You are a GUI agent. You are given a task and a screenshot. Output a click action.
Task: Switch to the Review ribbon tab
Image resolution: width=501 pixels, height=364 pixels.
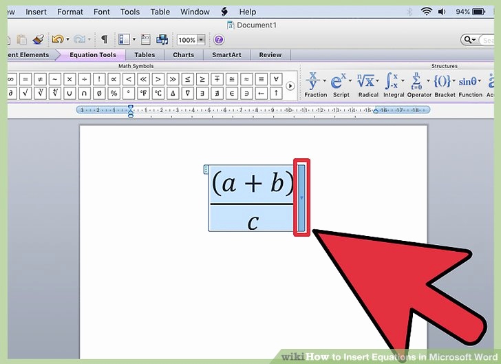270,55
